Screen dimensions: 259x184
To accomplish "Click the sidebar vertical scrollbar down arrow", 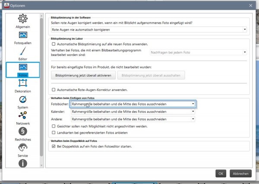I will [x=41, y=165].
